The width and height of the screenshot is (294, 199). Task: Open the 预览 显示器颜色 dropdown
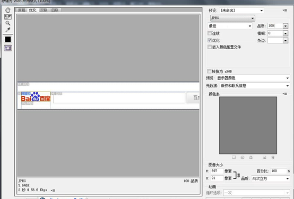253,78
